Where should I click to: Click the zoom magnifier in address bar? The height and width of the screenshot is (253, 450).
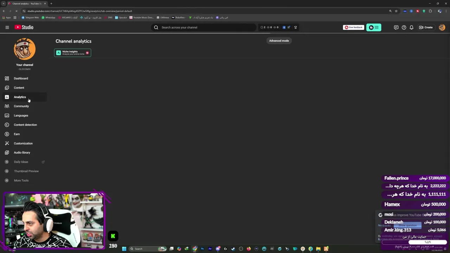390,11
